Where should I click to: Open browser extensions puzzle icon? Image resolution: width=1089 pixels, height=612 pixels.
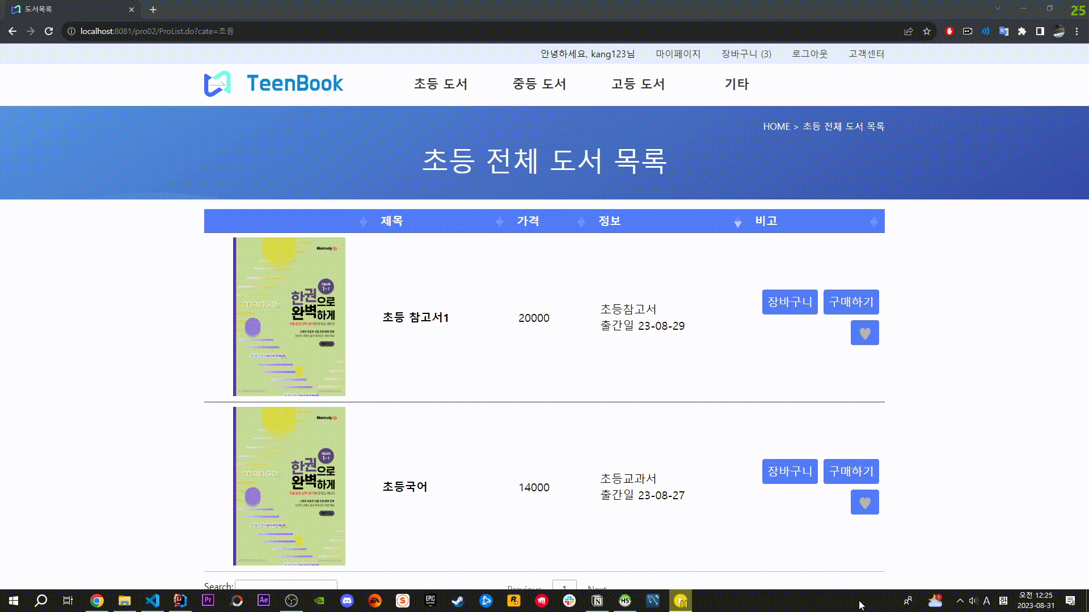pyautogui.click(x=1022, y=31)
